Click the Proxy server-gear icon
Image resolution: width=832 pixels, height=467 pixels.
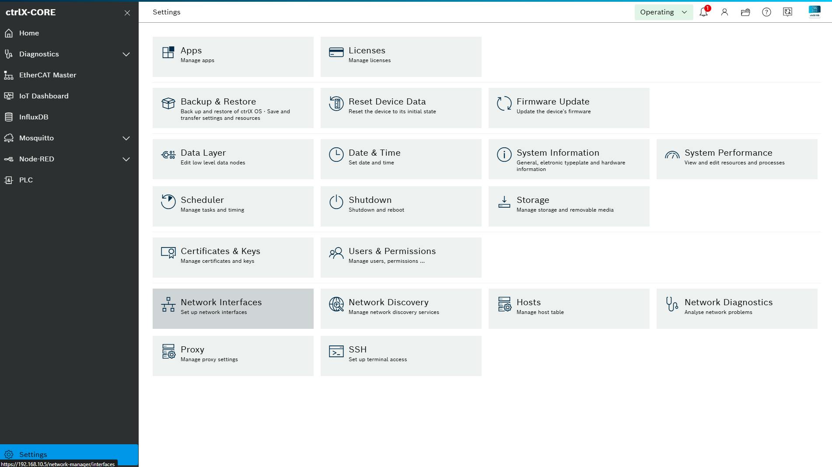[168, 352]
